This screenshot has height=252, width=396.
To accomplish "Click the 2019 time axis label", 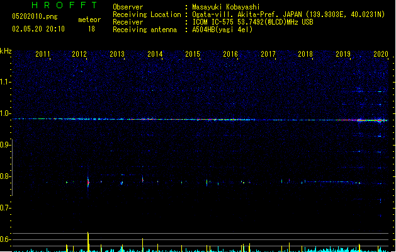I will (343, 54).
